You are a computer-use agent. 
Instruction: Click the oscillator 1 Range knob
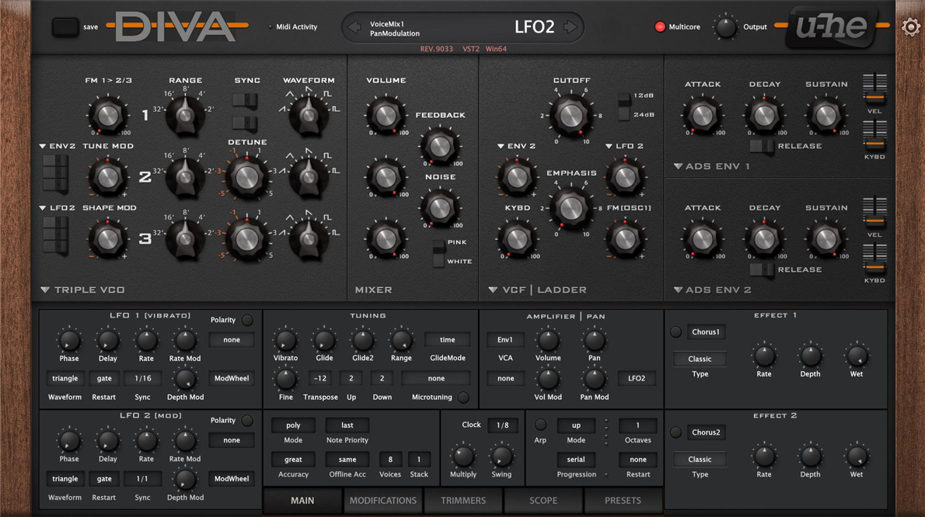point(185,115)
